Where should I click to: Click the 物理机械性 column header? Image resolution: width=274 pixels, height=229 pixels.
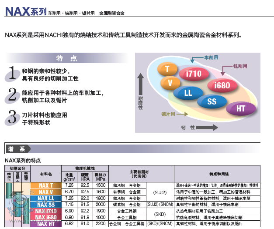coord(85,168)
